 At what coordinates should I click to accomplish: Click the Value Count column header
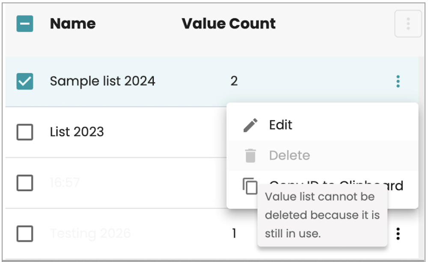click(x=229, y=24)
